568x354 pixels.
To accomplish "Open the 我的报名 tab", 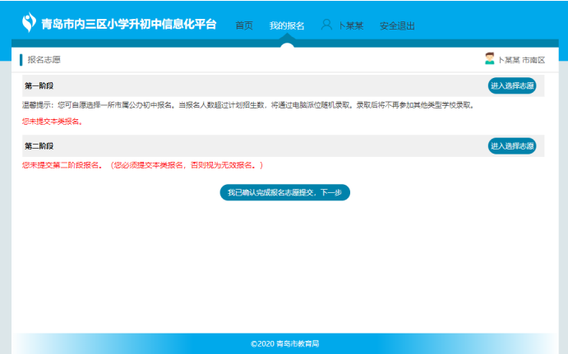I will coord(287,25).
